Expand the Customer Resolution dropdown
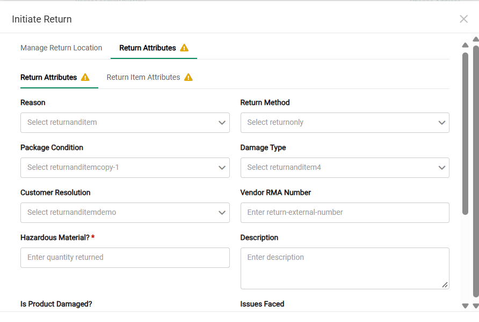Image resolution: width=479 pixels, height=322 pixels. click(x=125, y=213)
